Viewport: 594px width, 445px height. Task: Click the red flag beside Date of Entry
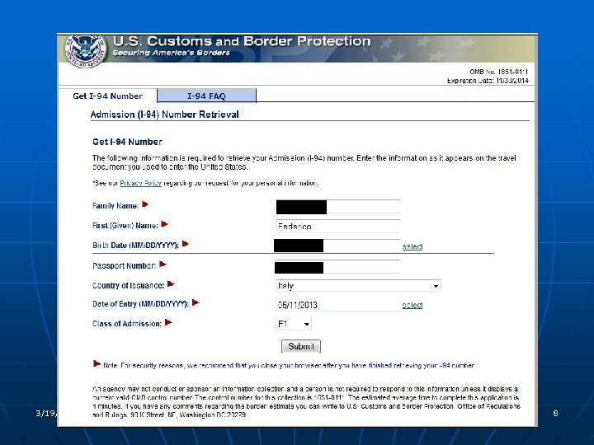tap(196, 302)
